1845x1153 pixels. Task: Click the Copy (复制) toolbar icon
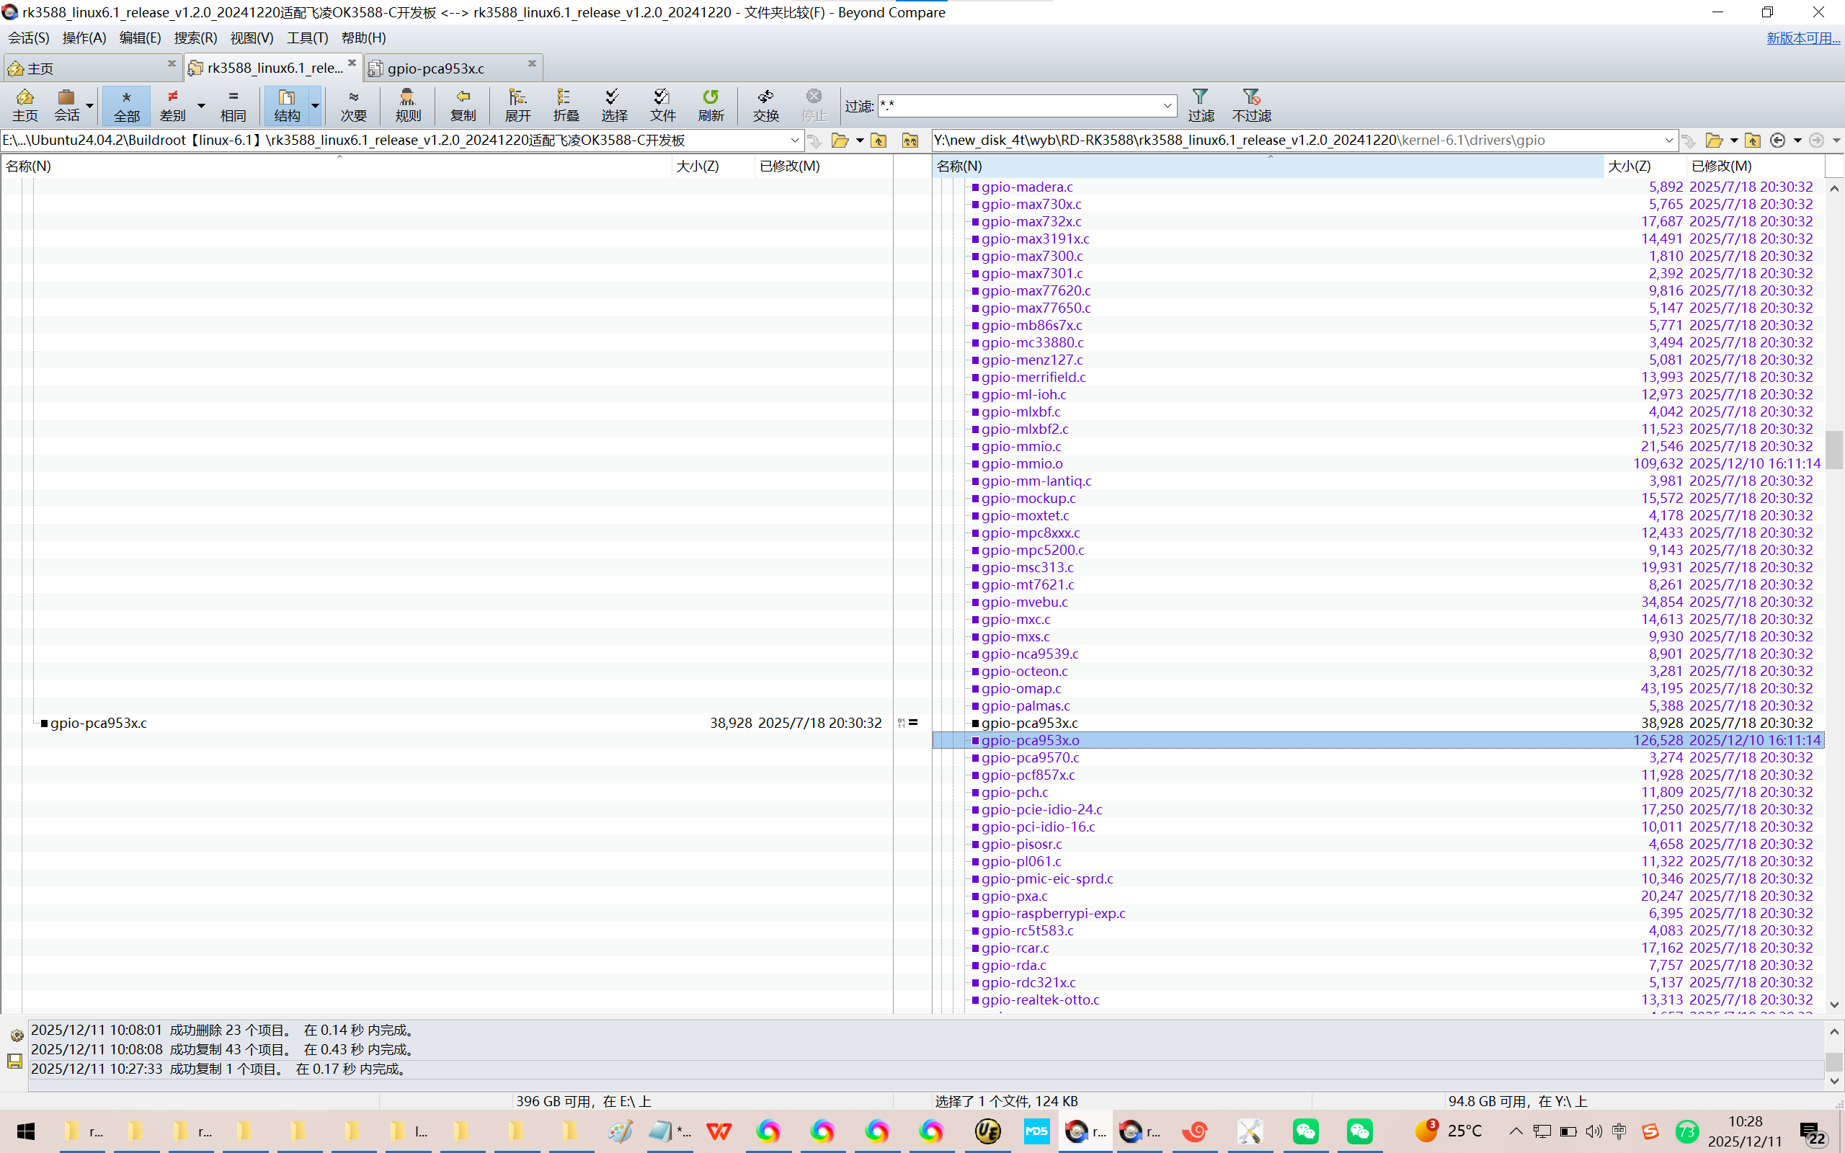click(x=462, y=104)
